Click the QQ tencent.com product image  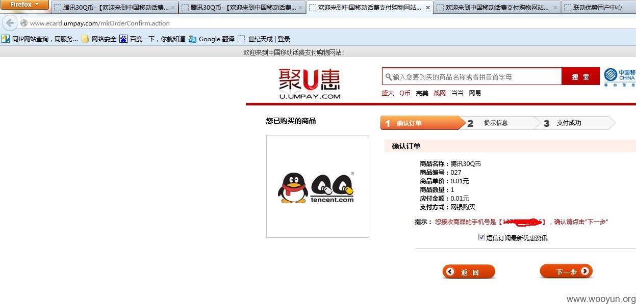[317, 186]
